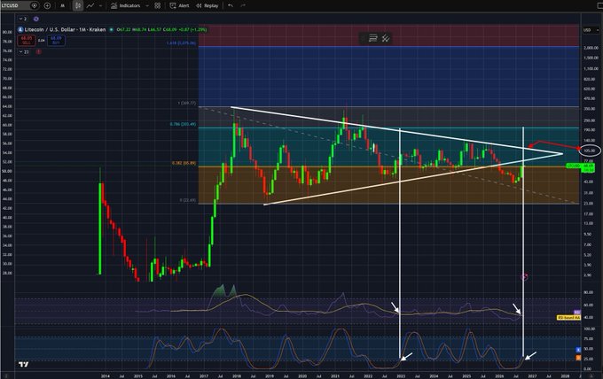Click the red warning icon beside 23

[x=38, y=52]
